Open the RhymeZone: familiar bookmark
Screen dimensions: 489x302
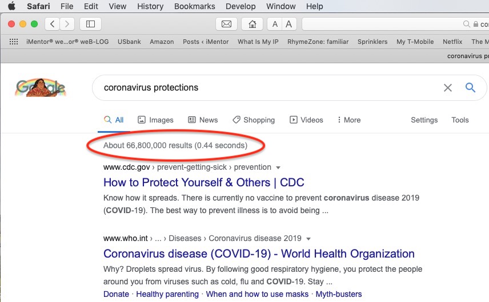coord(318,42)
